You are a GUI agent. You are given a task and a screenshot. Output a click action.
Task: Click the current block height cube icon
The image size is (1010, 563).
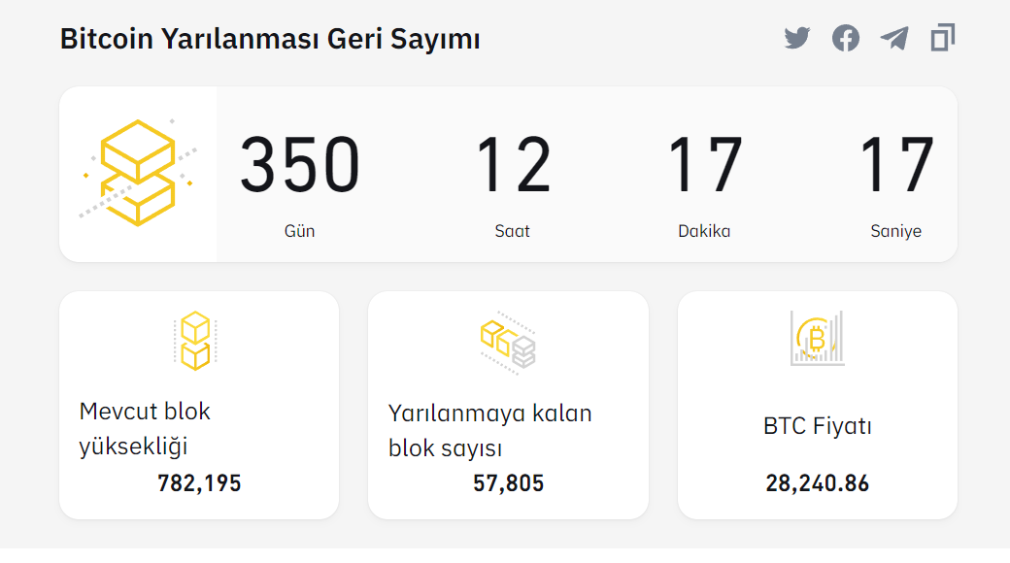click(196, 341)
